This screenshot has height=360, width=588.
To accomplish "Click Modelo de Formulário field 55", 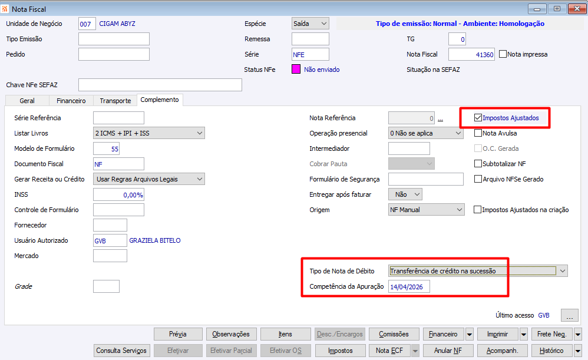I will 106,148.
